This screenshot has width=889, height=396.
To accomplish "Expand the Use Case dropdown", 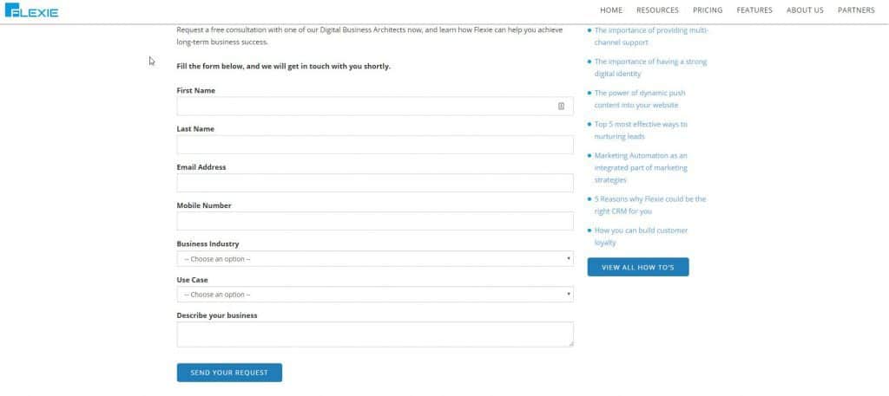I will [x=375, y=295].
